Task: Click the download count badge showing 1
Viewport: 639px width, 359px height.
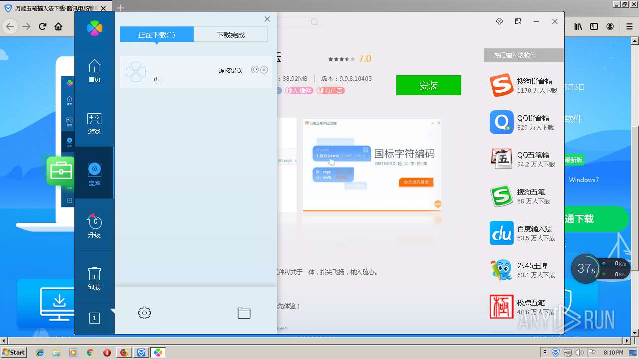Action: [x=94, y=318]
